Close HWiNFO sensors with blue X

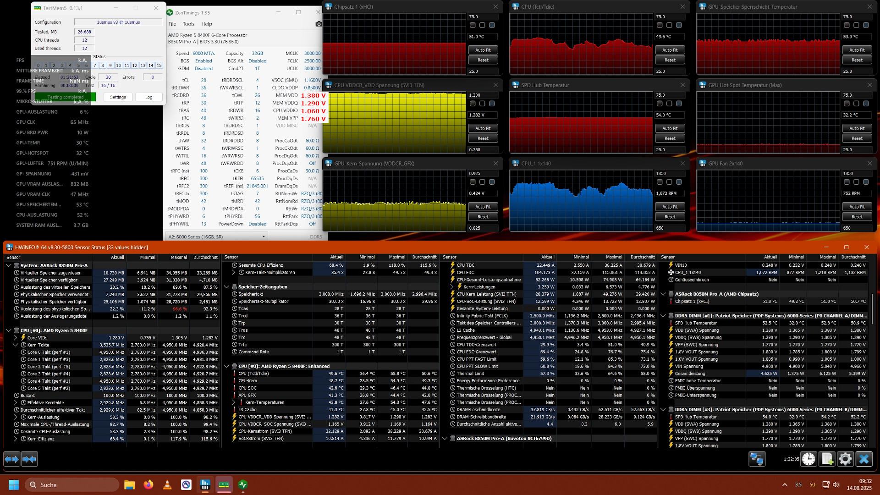[x=864, y=459]
